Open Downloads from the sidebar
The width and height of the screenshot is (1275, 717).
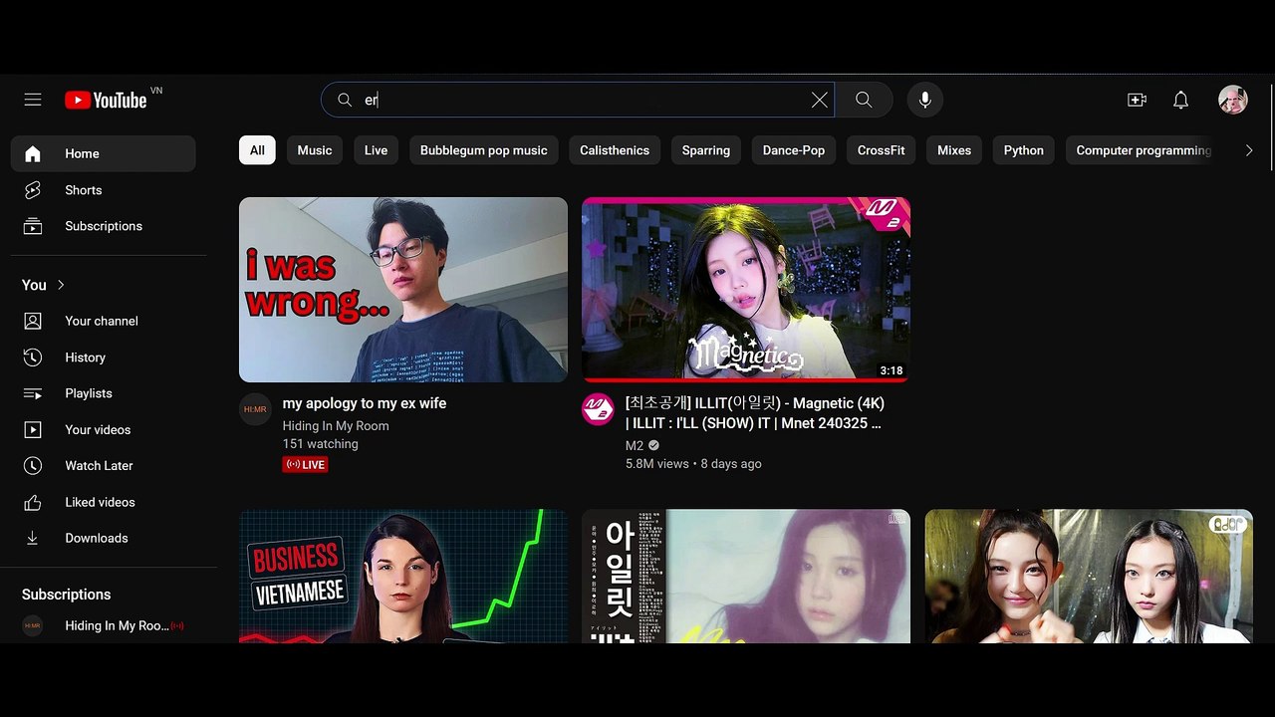(x=104, y=538)
